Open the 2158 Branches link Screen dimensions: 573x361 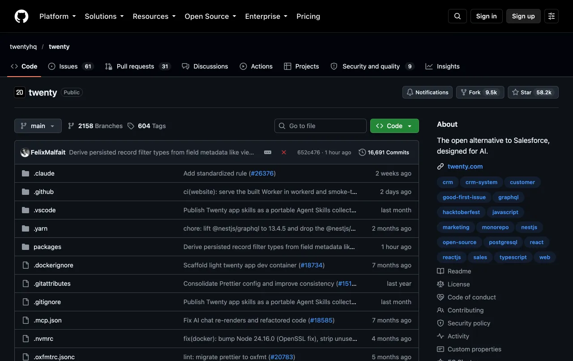tap(95, 126)
